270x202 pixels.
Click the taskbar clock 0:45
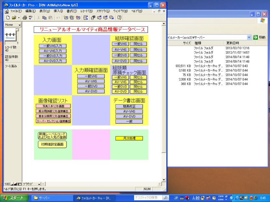pos(263,198)
